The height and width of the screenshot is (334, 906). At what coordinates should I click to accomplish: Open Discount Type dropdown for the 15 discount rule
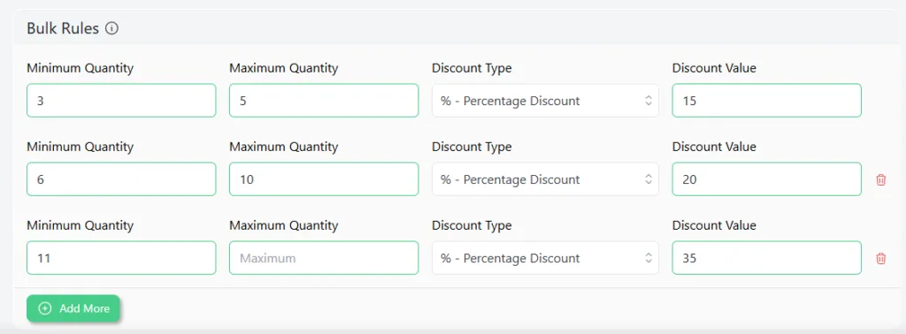point(545,101)
